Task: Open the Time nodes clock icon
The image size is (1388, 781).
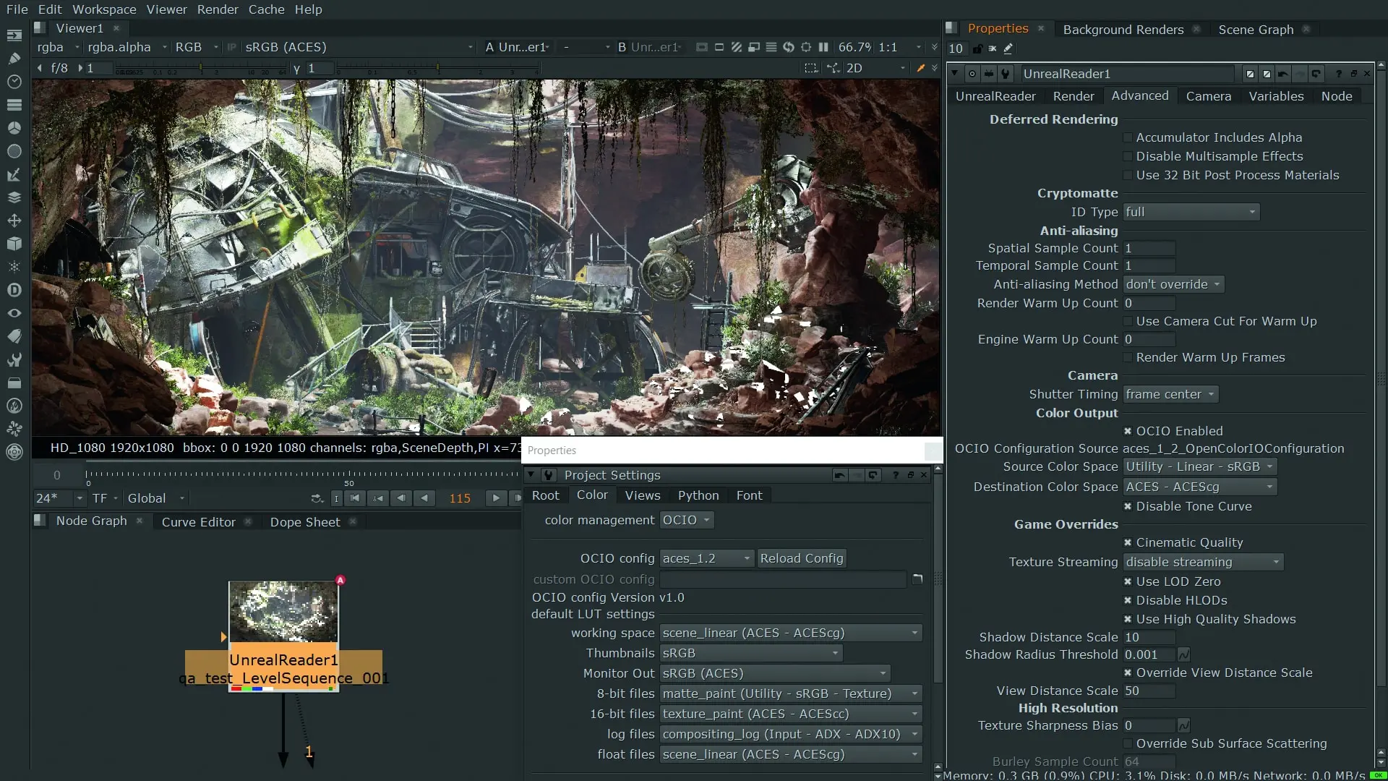Action: coord(14,82)
